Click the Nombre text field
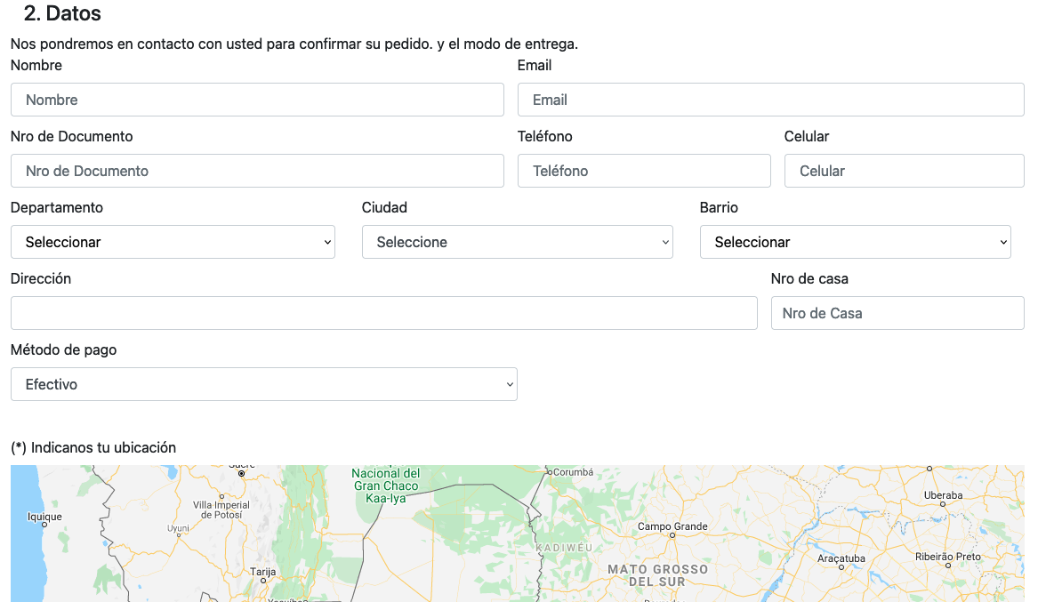The image size is (1054, 602). pyautogui.click(x=257, y=100)
